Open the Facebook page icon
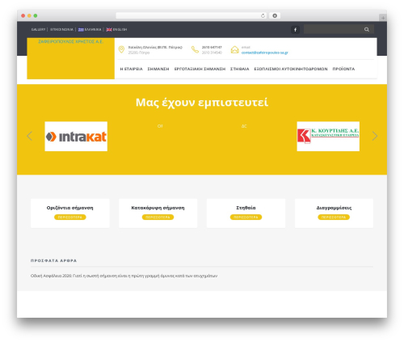 click(x=295, y=30)
